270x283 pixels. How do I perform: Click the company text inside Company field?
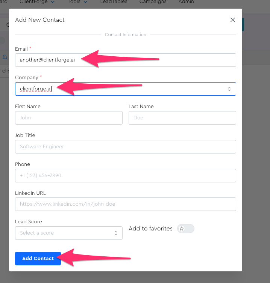pyautogui.click(x=36, y=89)
